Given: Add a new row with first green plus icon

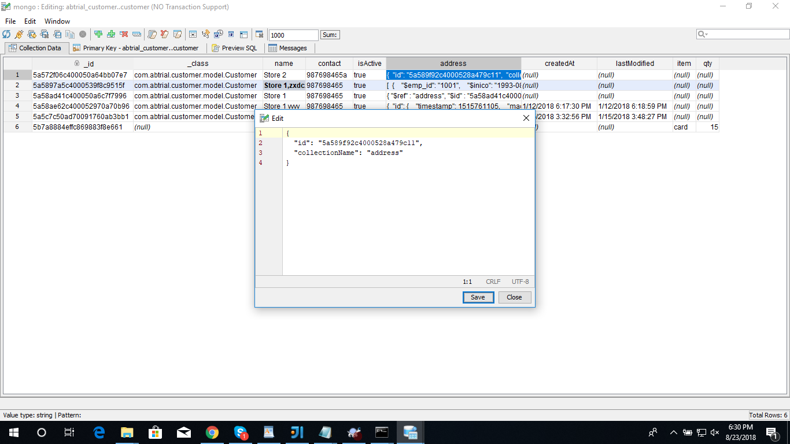Looking at the screenshot, I should coord(98,35).
